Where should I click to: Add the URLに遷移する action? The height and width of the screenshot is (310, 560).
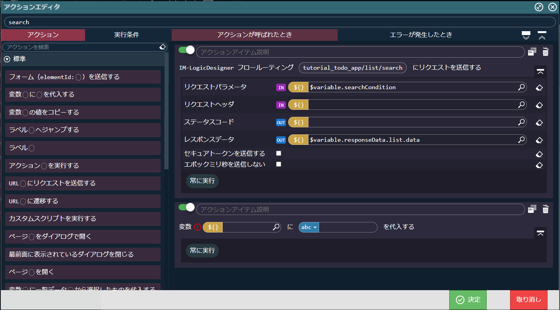83,201
